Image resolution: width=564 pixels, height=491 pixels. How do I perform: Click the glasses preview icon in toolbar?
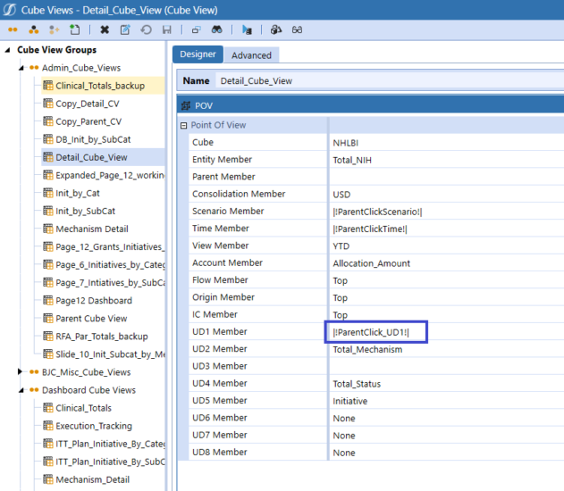pos(297,29)
